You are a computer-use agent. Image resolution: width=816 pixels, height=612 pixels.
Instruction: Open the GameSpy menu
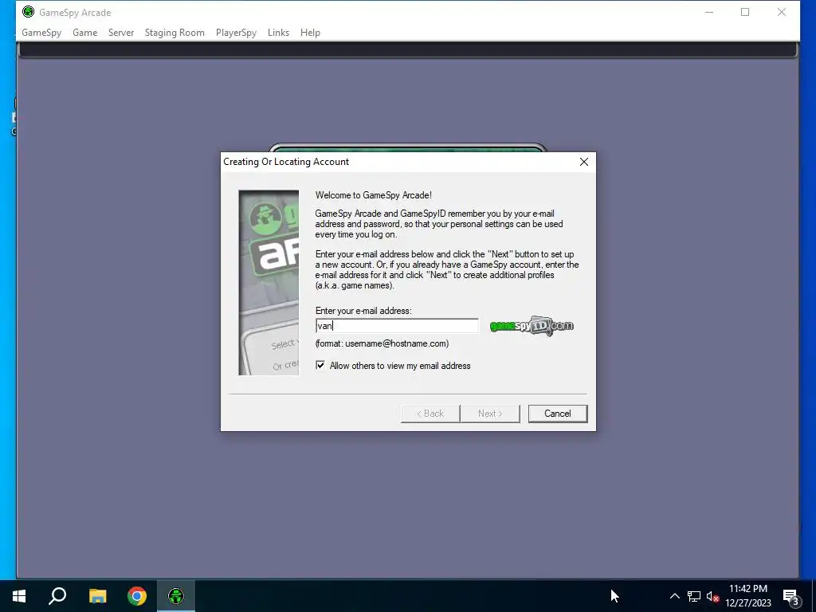[41, 32]
